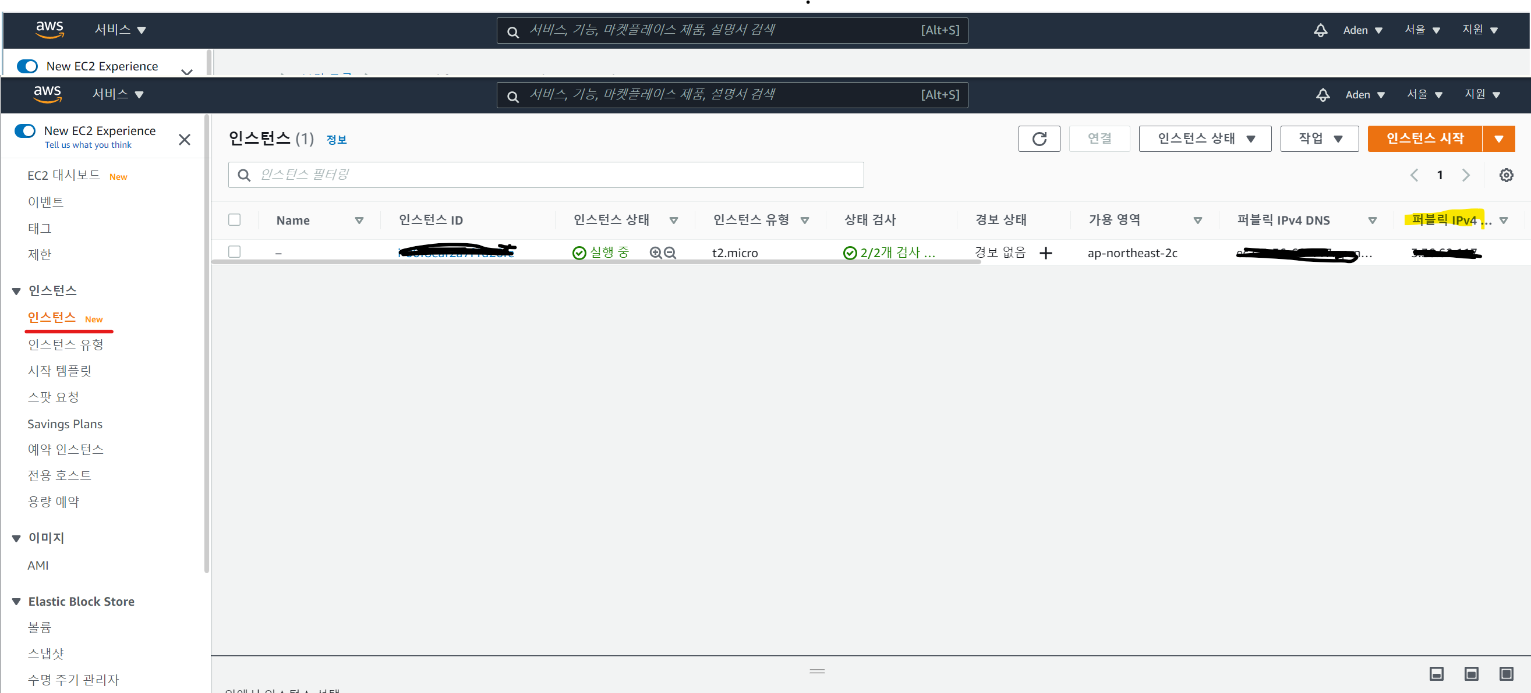Click the AWS logo home icon
Screen dimensions: 1531x693
click(x=48, y=94)
